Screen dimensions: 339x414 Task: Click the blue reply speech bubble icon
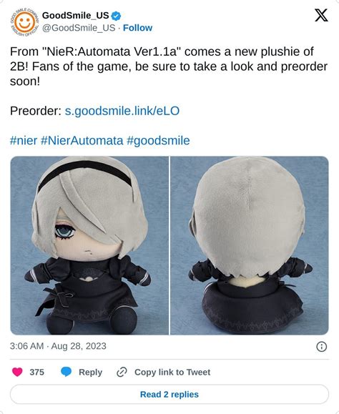coord(66,372)
